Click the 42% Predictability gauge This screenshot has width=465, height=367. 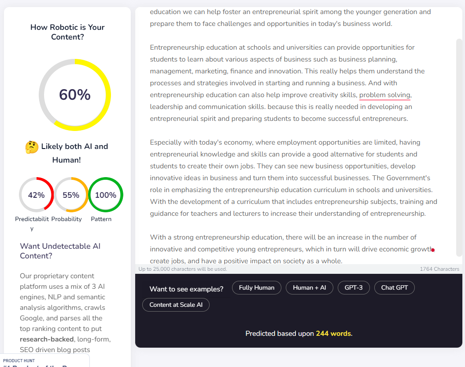pyautogui.click(x=37, y=195)
